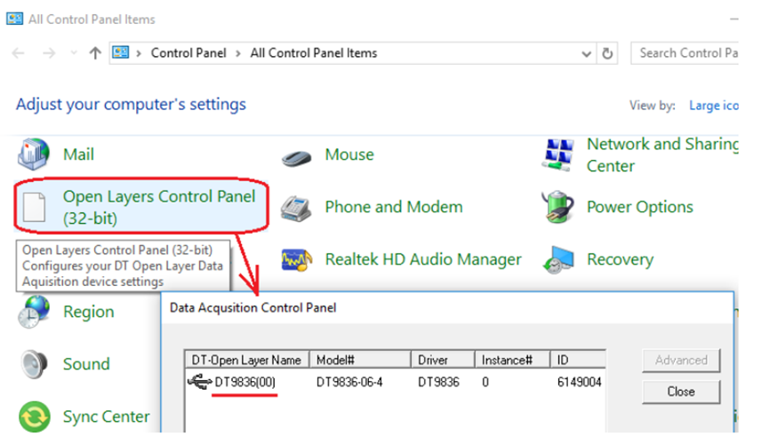Open the Sync Center icon
Image resolution: width=769 pixels, height=444 pixels.
coord(35,416)
